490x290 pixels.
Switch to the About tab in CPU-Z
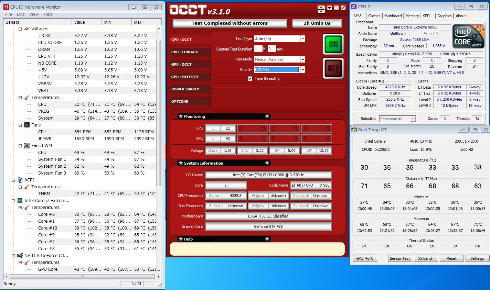pos(461,16)
